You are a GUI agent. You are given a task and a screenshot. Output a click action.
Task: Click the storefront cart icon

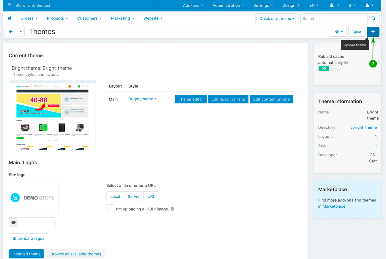(x=9, y=5)
